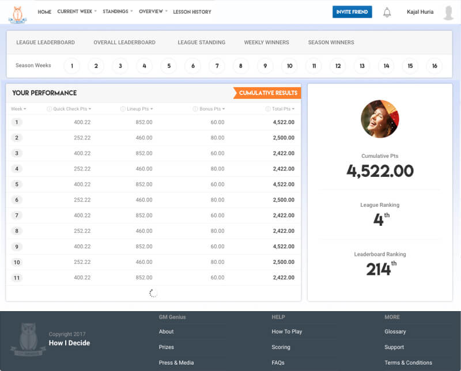The height and width of the screenshot is (371, 461).
Task: Open the notifications bell
Action: pyautogui.click(x=387, y=12)
